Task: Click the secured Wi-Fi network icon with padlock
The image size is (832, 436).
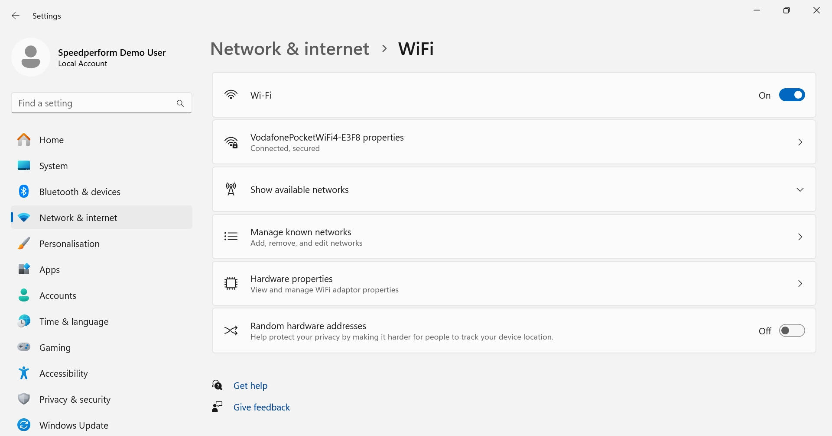Action: pos(231,142)
